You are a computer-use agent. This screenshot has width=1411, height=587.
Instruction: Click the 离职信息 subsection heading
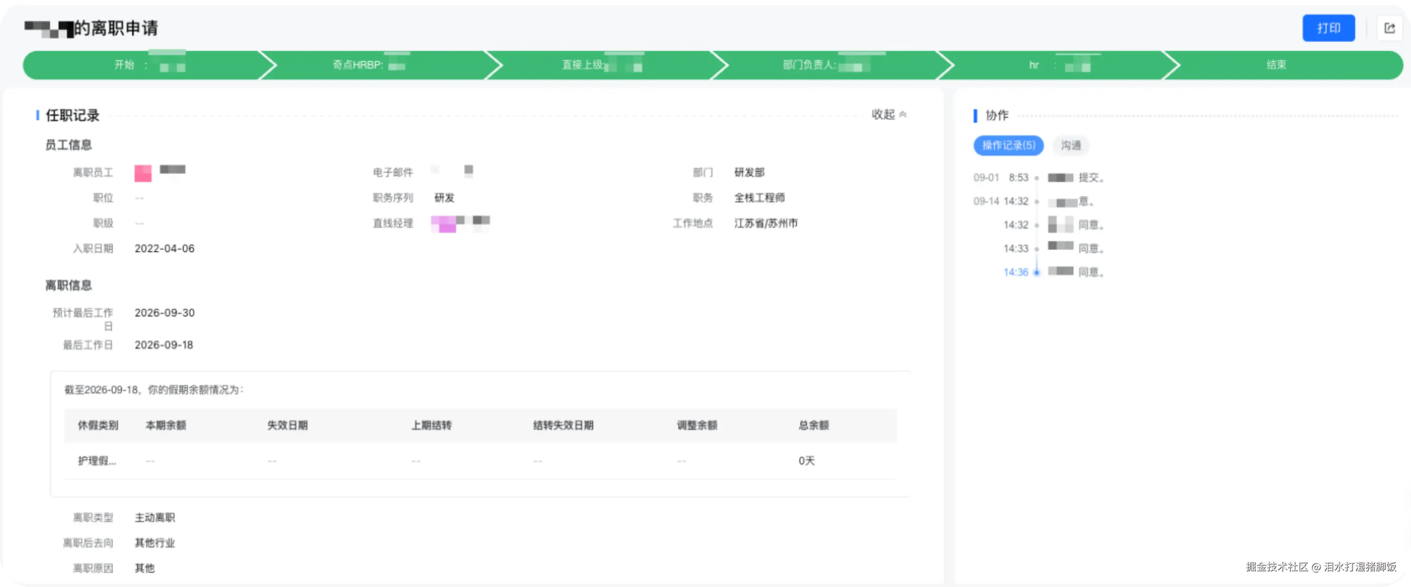point(69,286)
